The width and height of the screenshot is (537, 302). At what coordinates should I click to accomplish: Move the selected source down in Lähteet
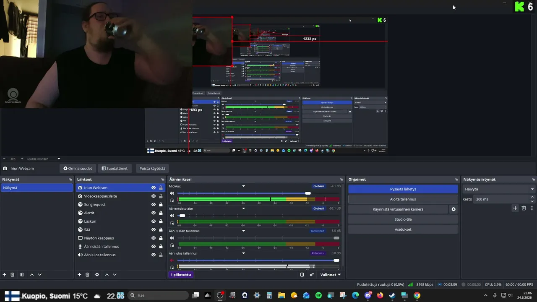[x=115, y=275]
